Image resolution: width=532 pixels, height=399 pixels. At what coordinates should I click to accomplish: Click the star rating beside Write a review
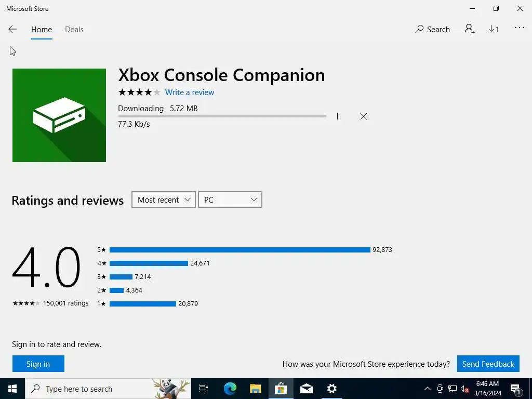click(139, 92)
